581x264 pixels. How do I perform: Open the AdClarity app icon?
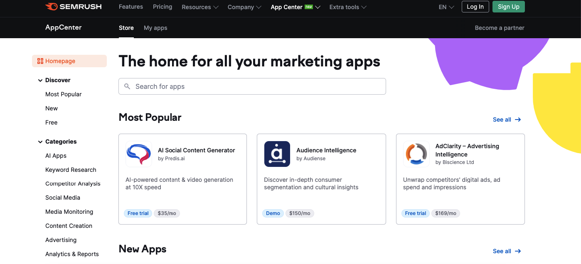(416, 154)
